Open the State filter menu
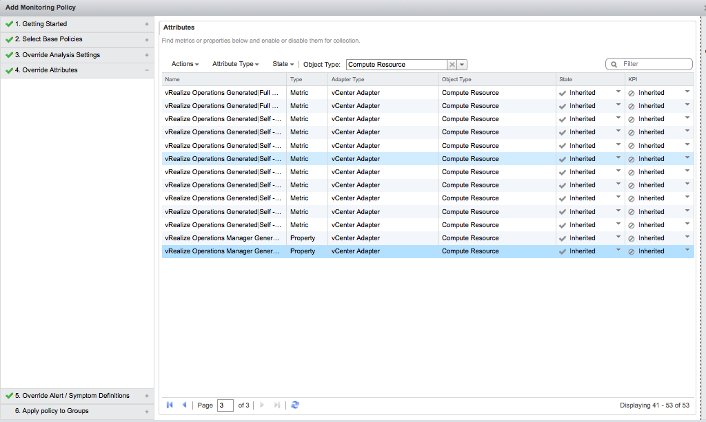This screenshot has width=706, height=422. [x=283, y=64]
